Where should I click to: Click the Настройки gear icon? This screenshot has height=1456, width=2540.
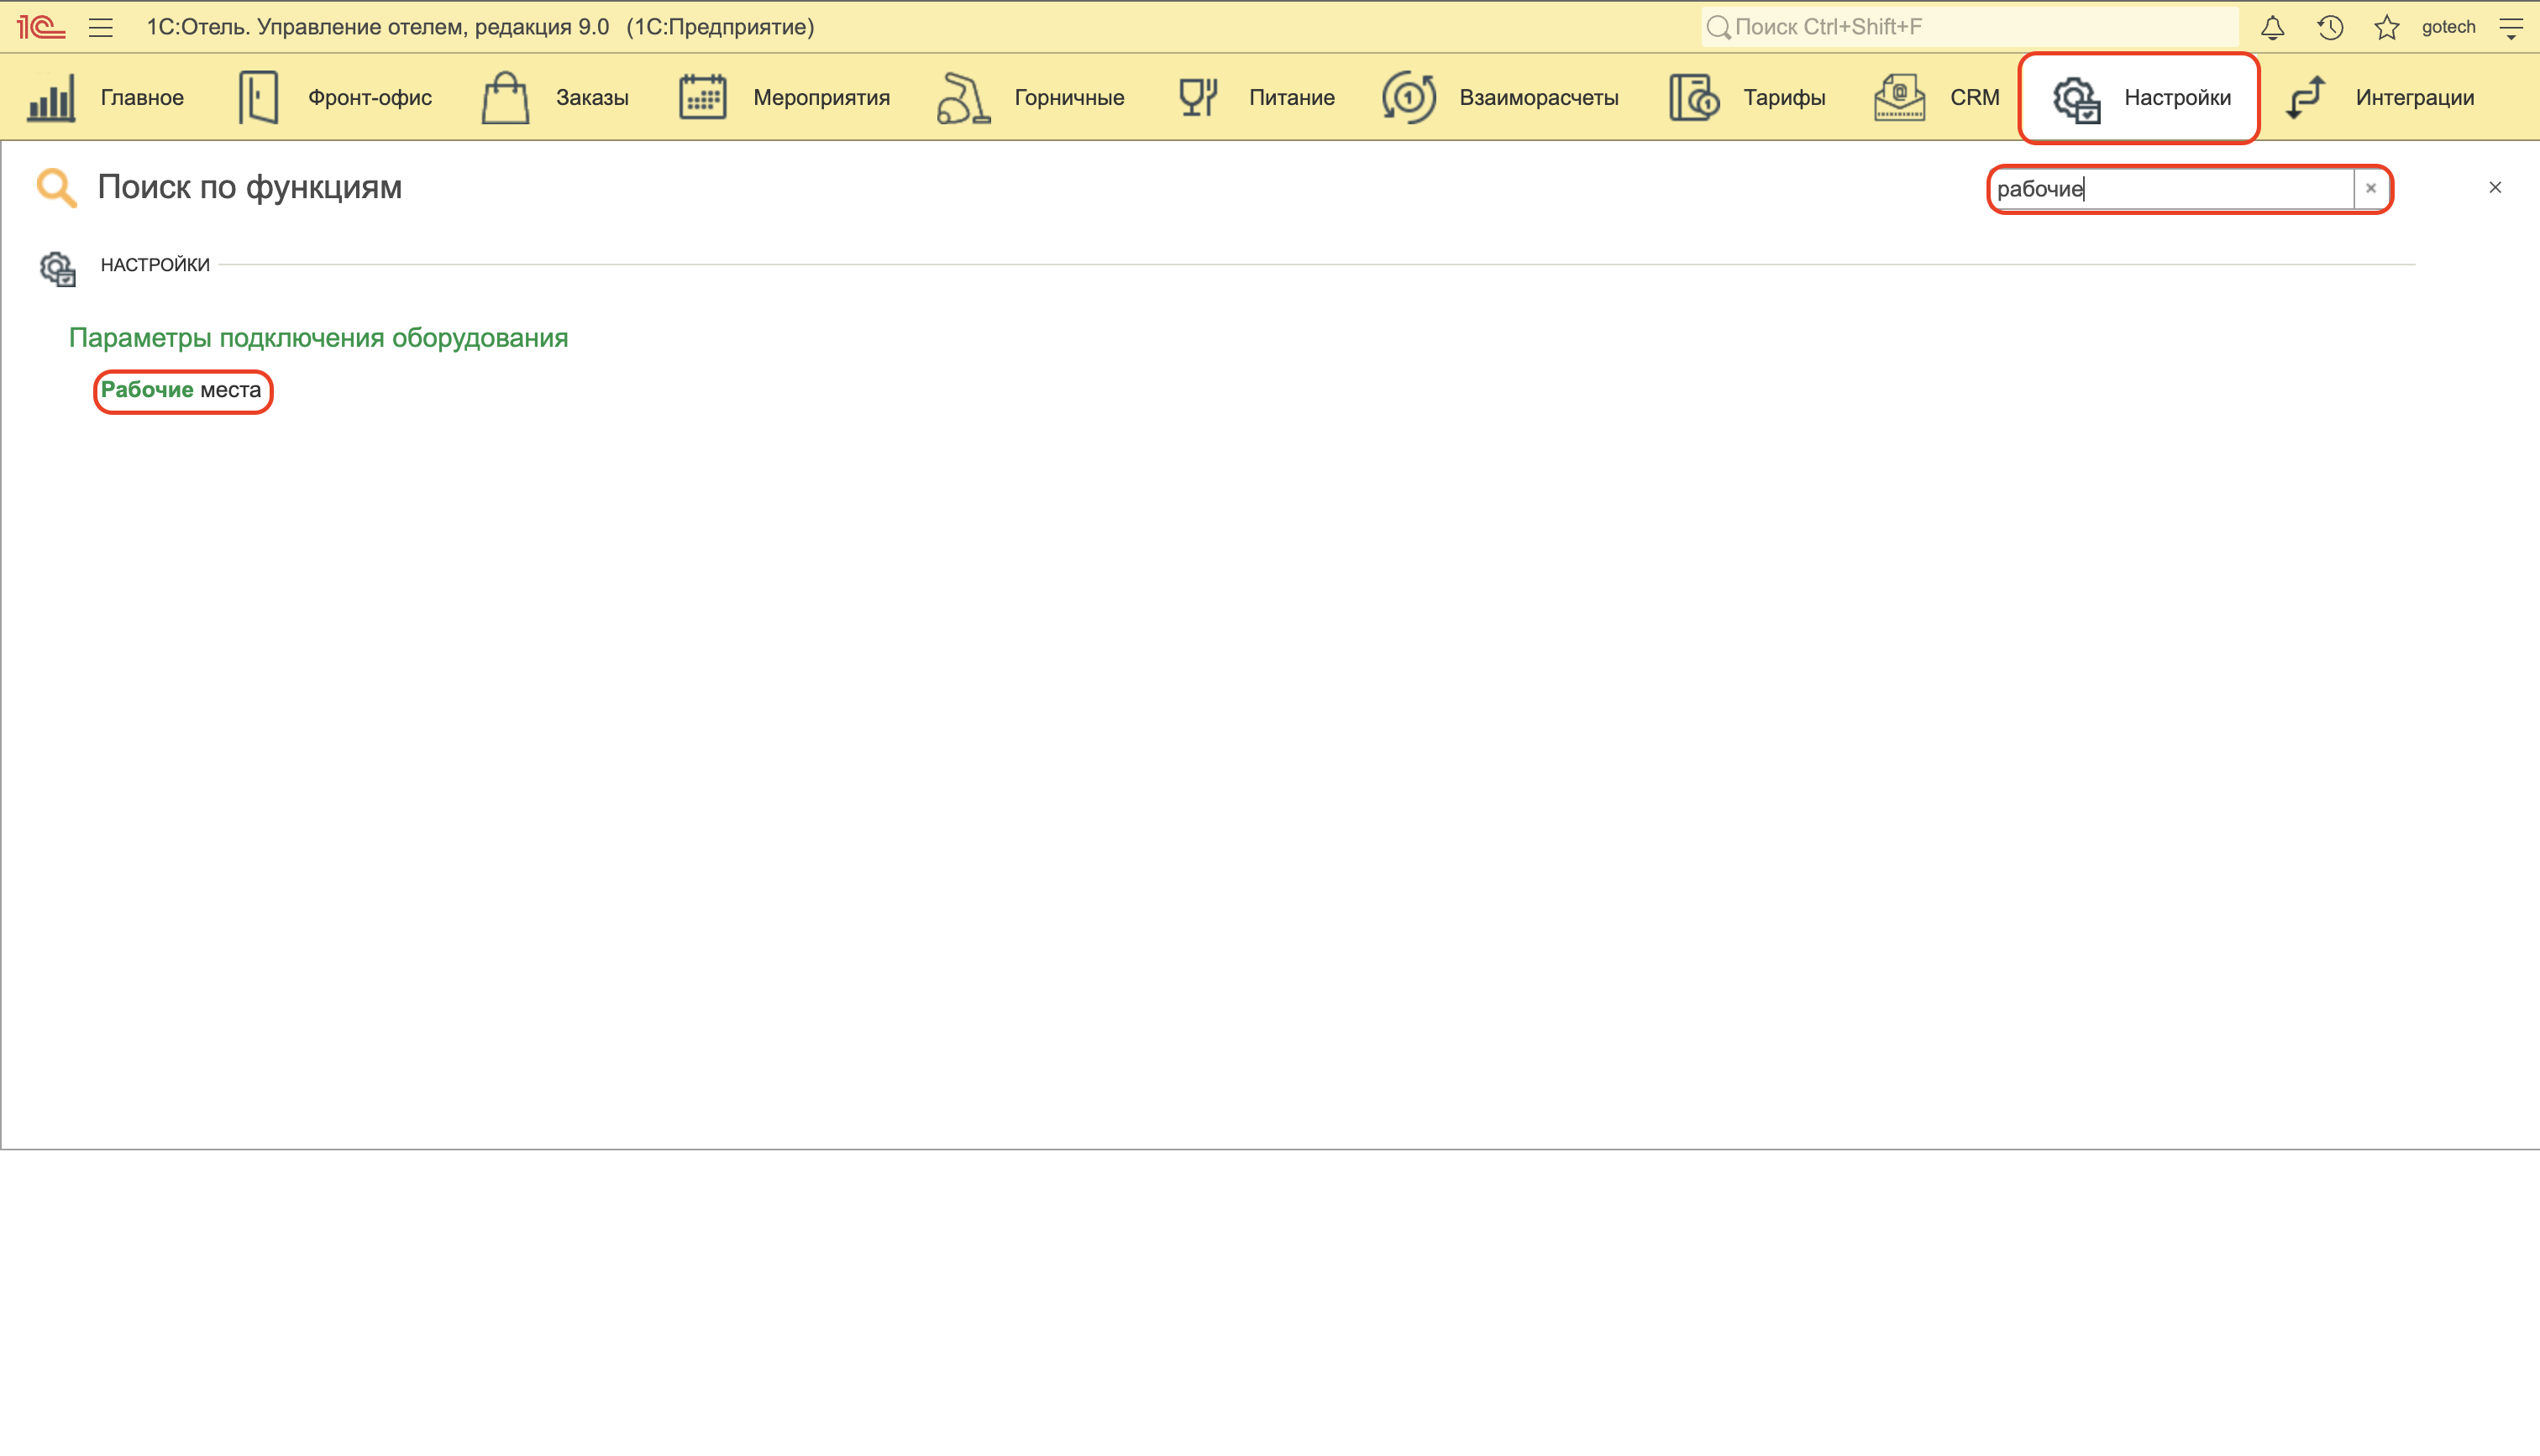coord(2076,99)
